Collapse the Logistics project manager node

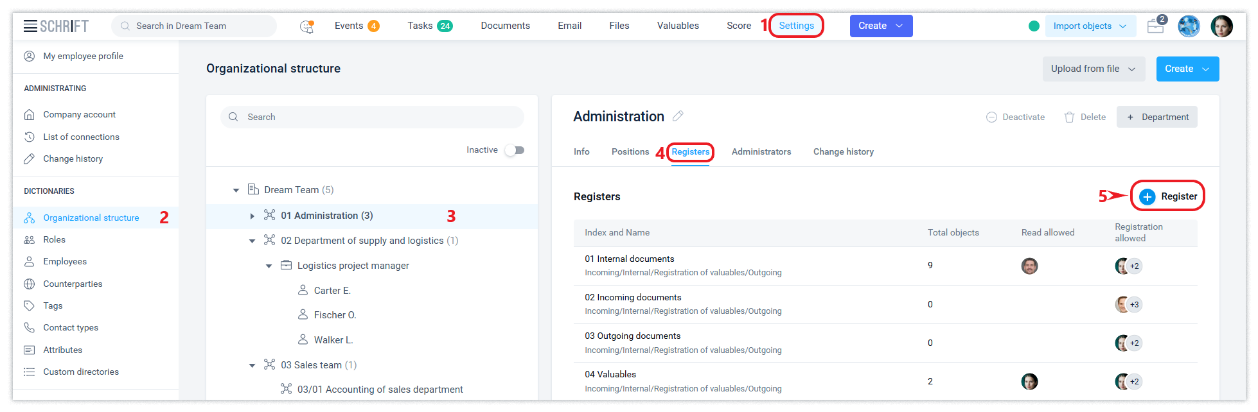click(x=269, y=266)
